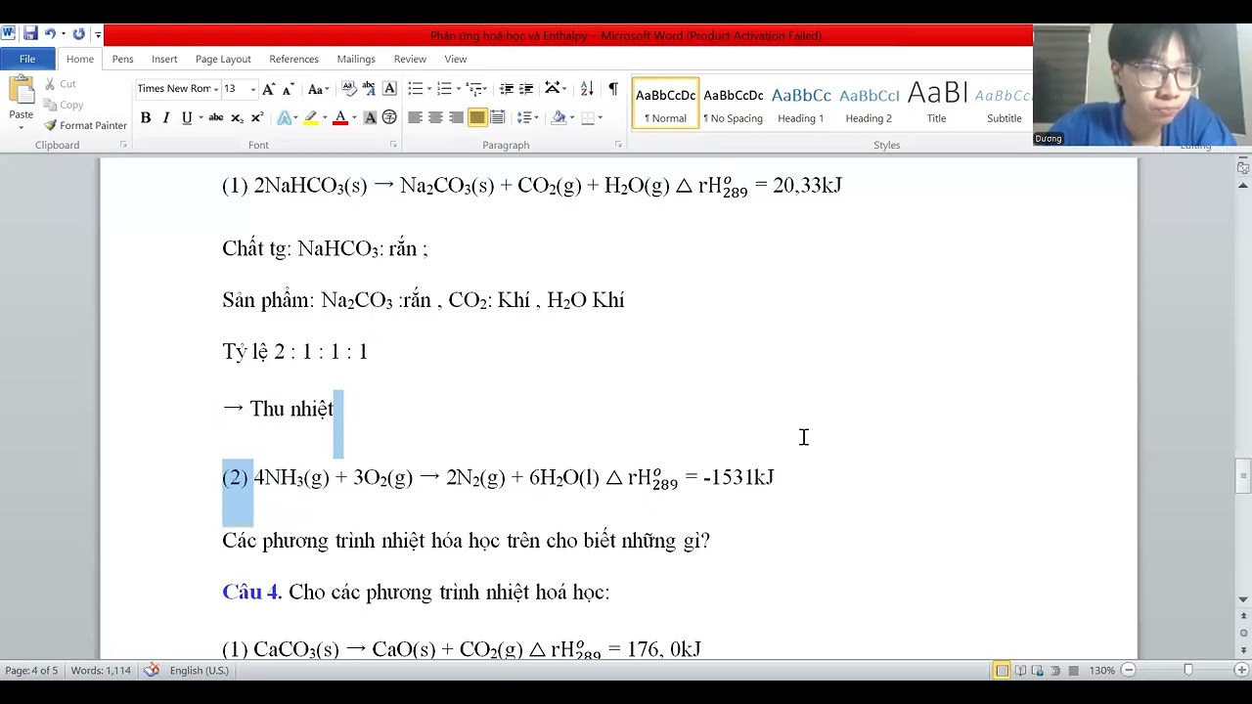The width and height of the screenshot is (1252, 704).
Task: Click the Word application icon in title bar
Action: 9,34
